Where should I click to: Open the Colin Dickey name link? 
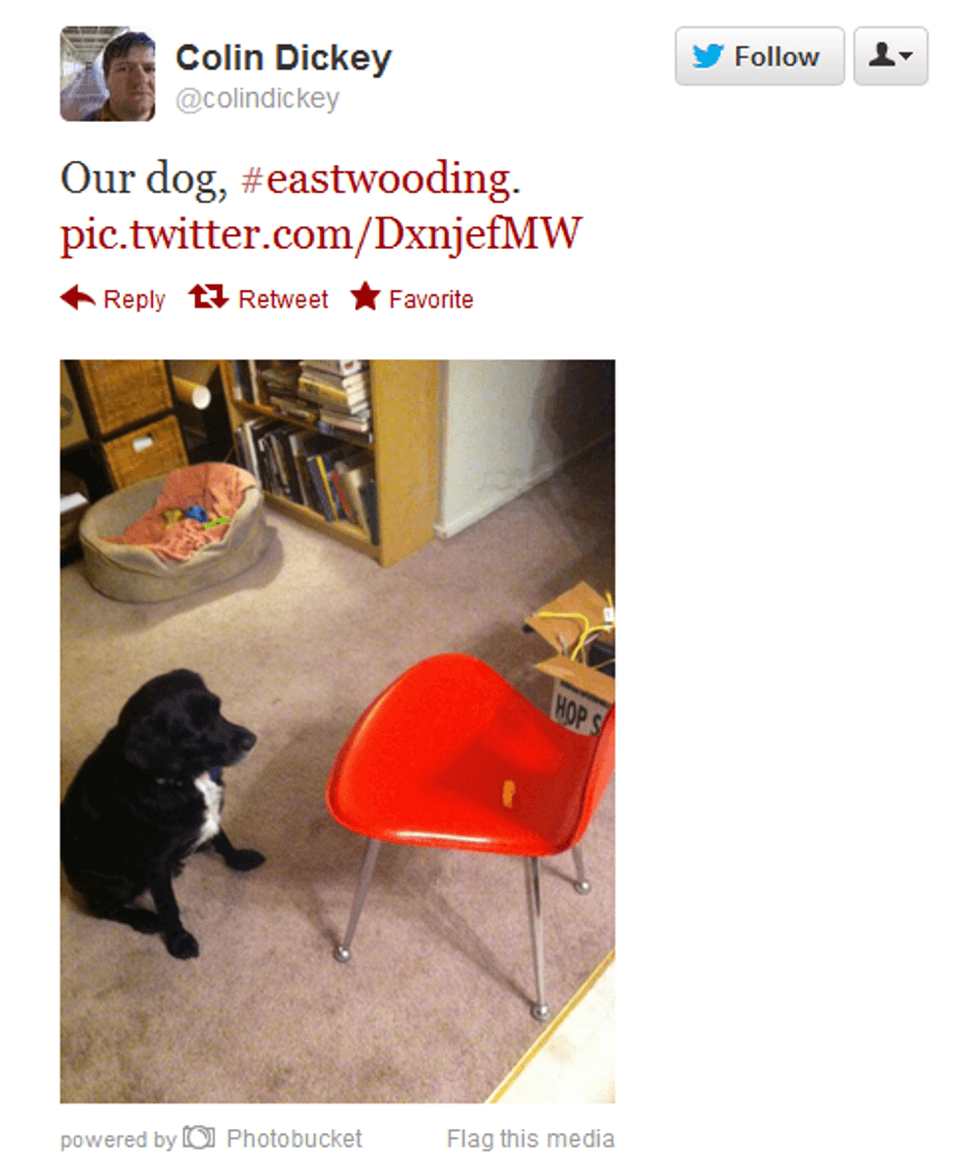tap(283, 59)
